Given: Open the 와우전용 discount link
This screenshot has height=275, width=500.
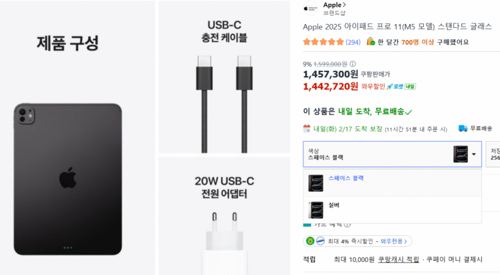Looking at the screenshot, I should (393, 241).
